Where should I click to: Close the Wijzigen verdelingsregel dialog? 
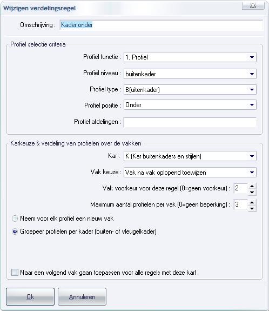click(x=253, y=6)
